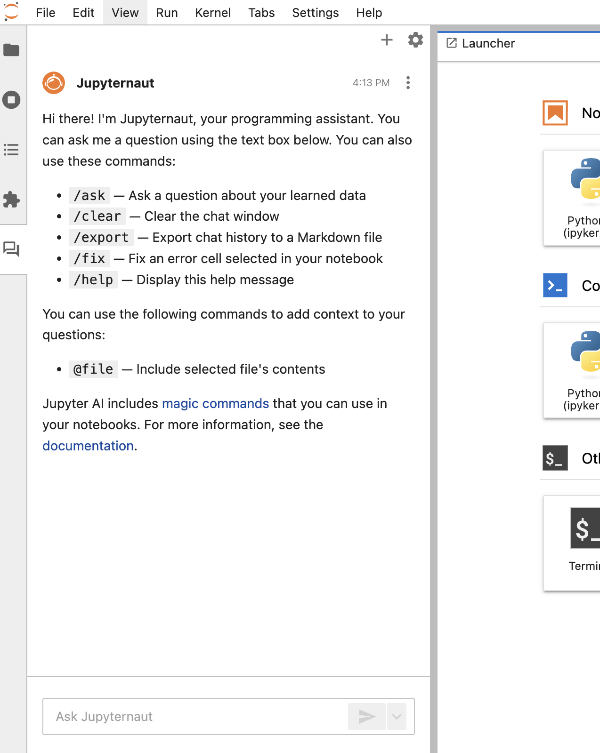Click the @file command text
Screen dimensions: 600x753
[x=93, y=369]
